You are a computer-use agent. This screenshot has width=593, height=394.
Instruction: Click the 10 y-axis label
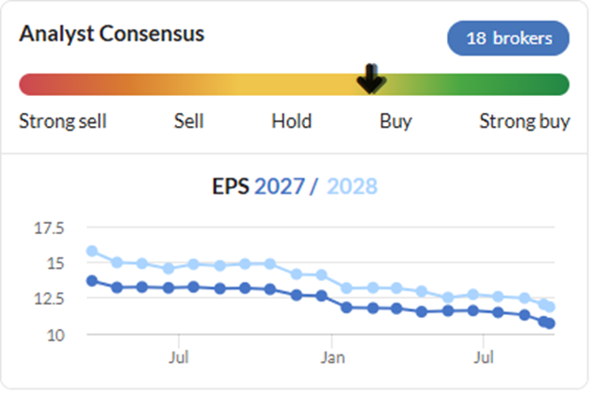[56, 335]
